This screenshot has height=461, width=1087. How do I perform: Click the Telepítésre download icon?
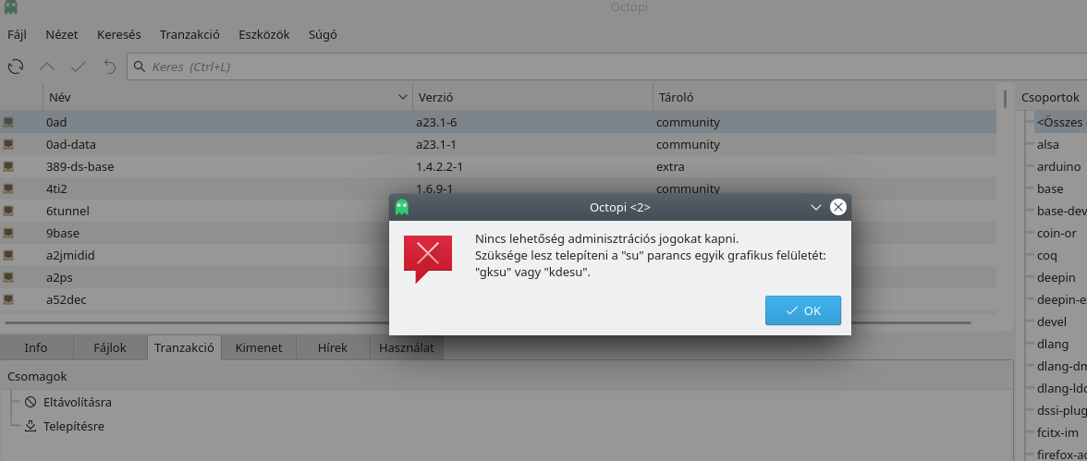(31, 426)
